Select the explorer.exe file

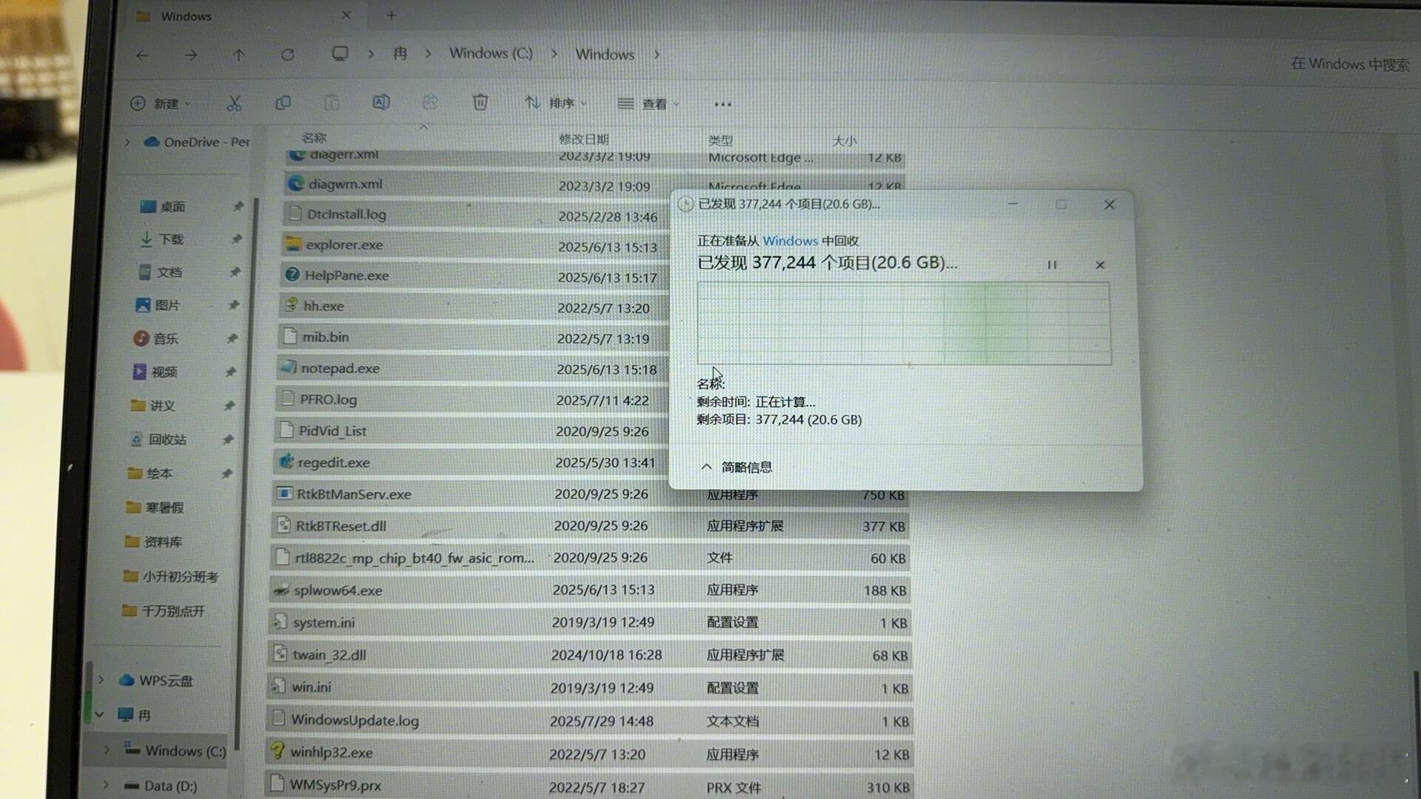point(345,245)
